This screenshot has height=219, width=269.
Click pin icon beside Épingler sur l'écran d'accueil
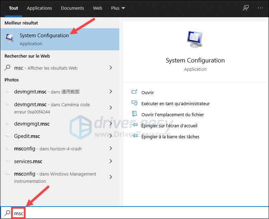pos(134,125)
